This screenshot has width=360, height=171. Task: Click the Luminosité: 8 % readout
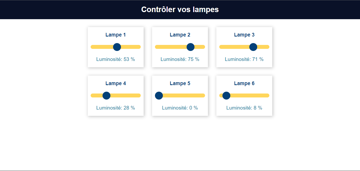click(x=244, y=108)
